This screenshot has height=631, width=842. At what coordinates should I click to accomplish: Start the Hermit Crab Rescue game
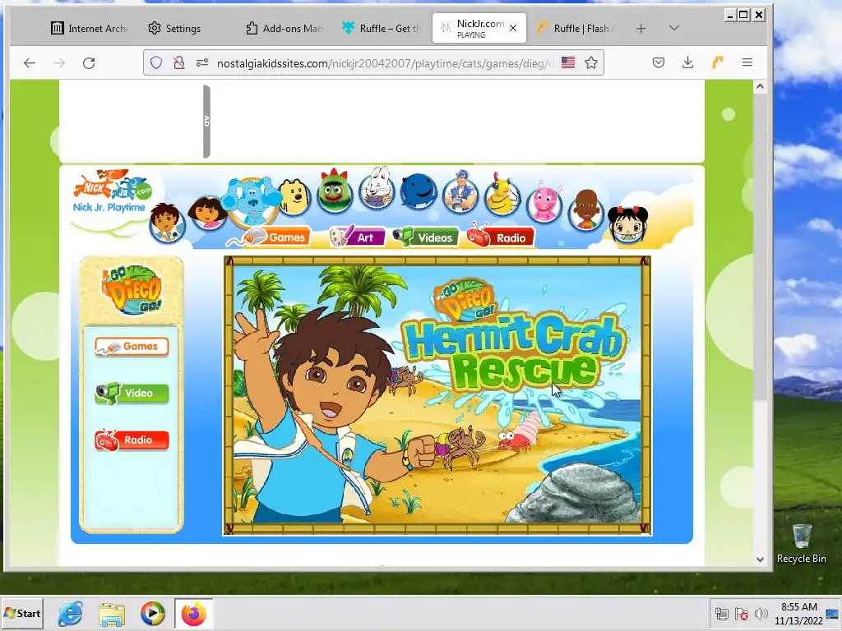click(x=437, y=395)
